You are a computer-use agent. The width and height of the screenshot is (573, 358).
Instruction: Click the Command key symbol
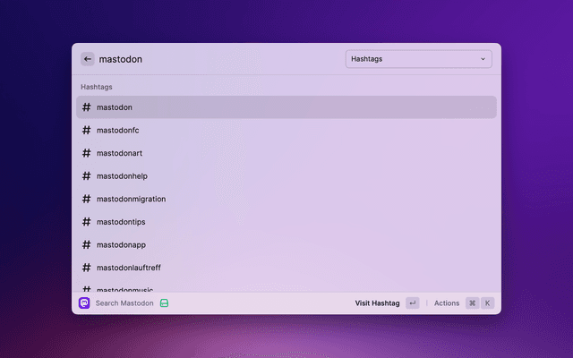472,303
